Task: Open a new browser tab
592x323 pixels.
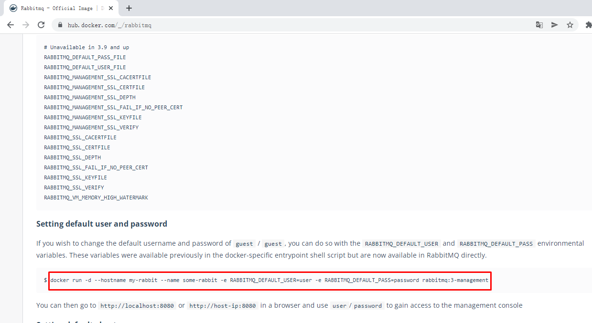Action: point(129,8)
